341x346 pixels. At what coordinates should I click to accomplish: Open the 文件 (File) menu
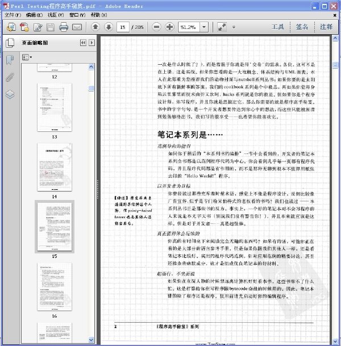point(13,15)
